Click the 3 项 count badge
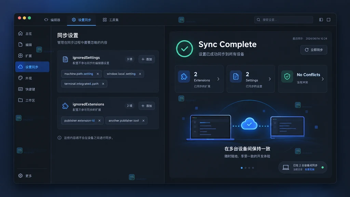The image size is (350, 197). click(x=130, y=59)
